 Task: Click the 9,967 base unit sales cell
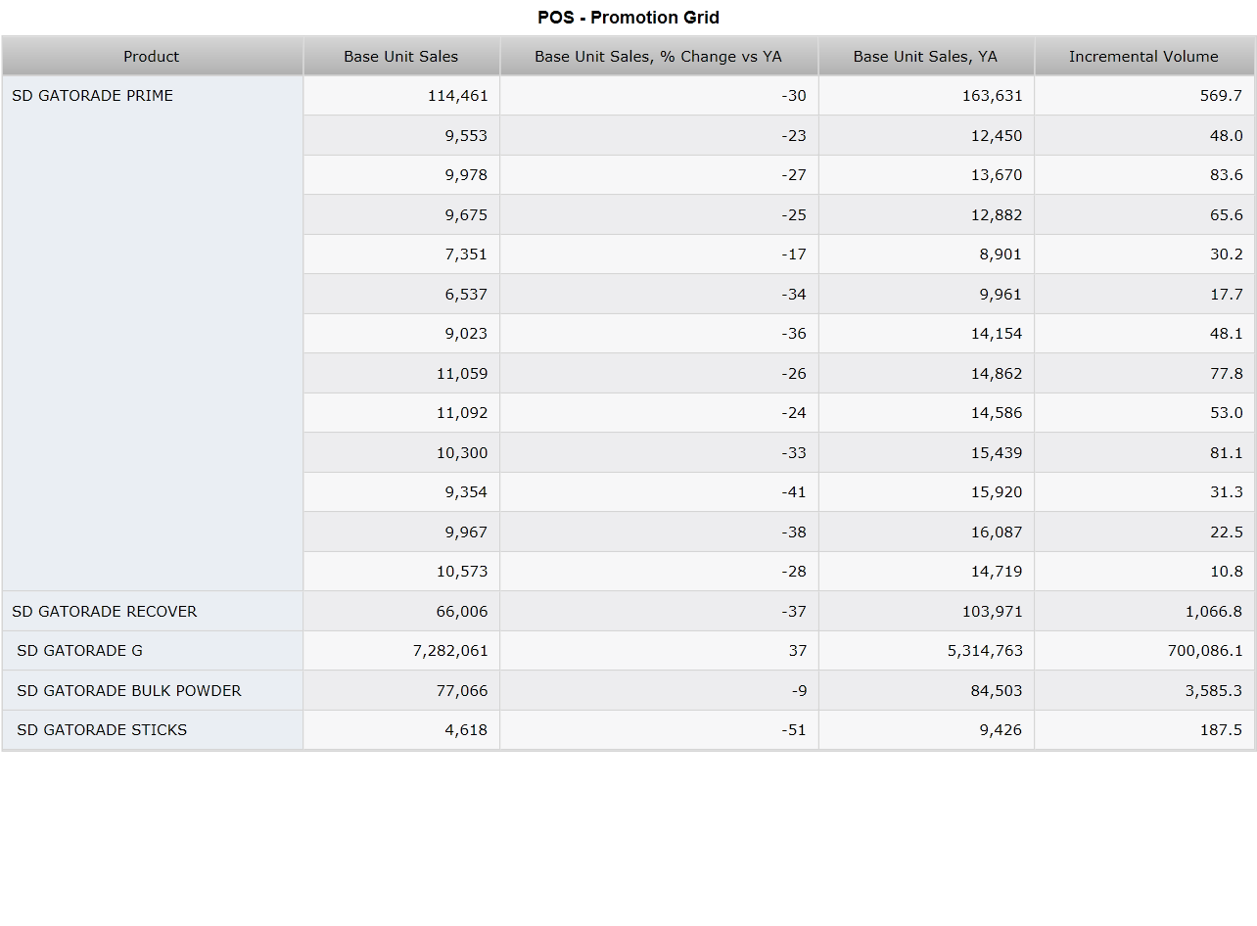coord(401,532)
